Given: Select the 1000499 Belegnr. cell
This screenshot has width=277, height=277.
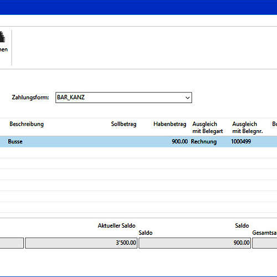Looking at the screenshot, I should [x=241, y=142].
